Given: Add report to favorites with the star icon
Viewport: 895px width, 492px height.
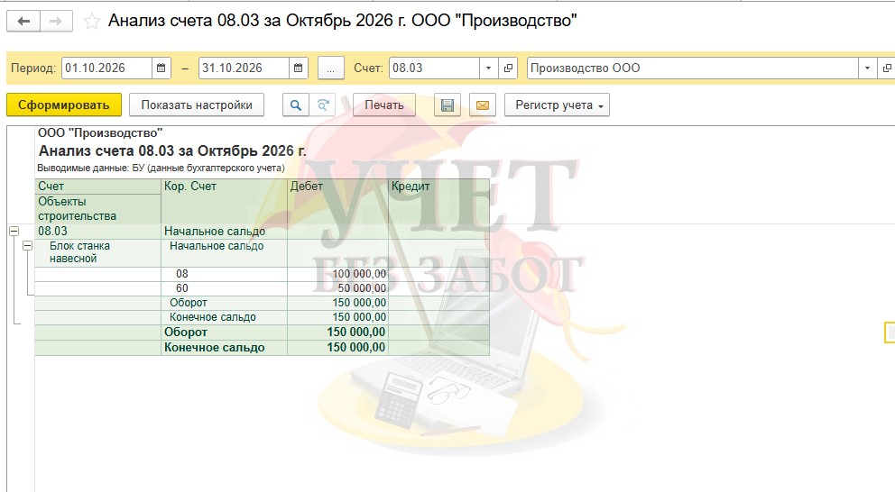Looking at the screenshot, I should 91,22.
